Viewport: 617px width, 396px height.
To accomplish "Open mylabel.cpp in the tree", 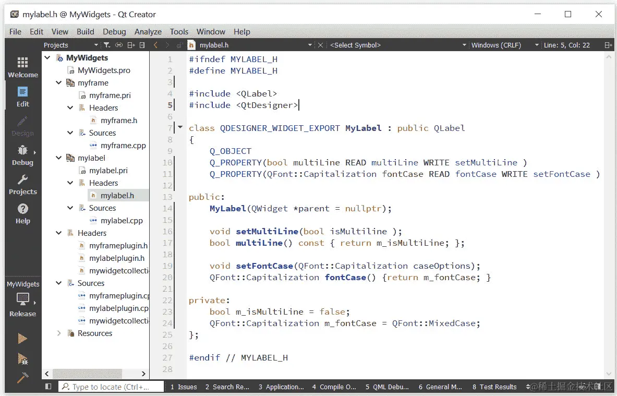I will click(x=121, y=221).
